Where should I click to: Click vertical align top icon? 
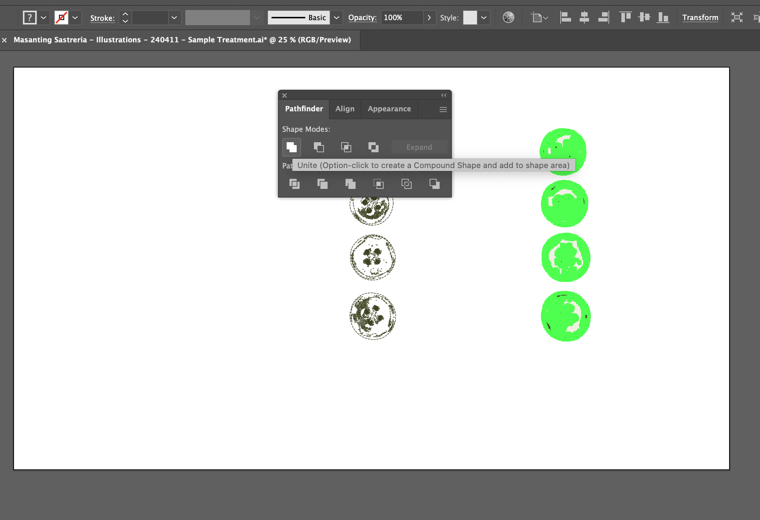(x=625, y=17)
